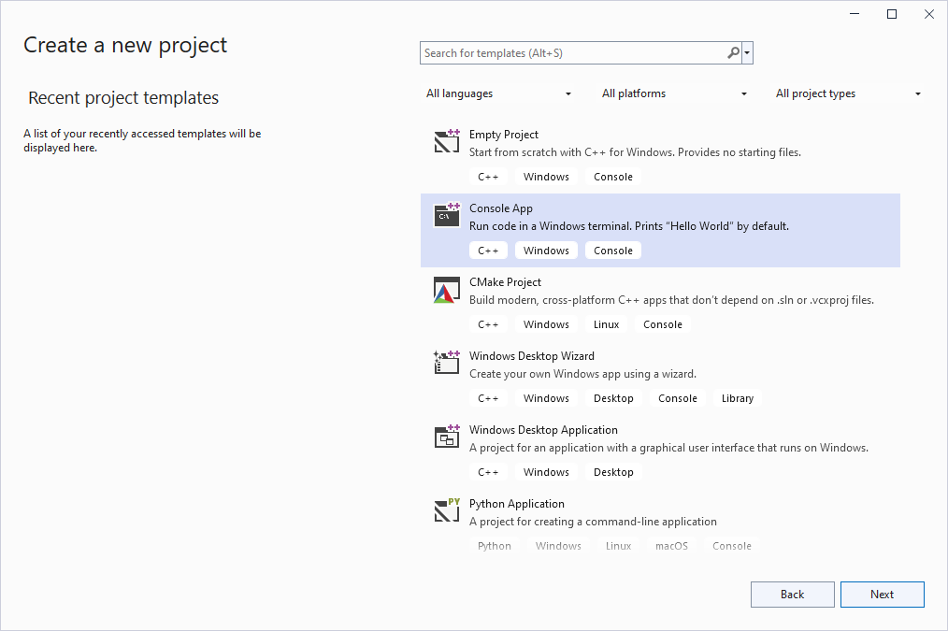Click the Windows Desktop Application template icon
The image size is (948, 631).
pos(446,437)
